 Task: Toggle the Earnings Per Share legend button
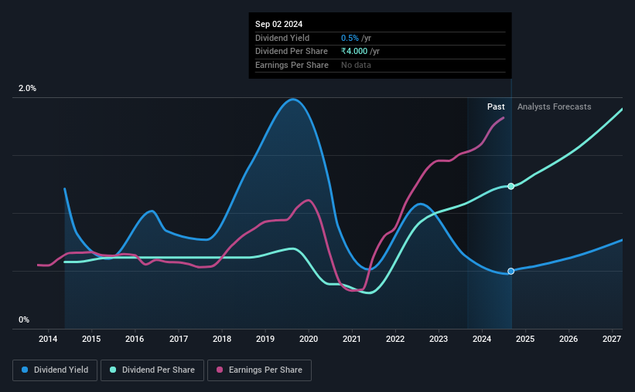click(259, 370)
